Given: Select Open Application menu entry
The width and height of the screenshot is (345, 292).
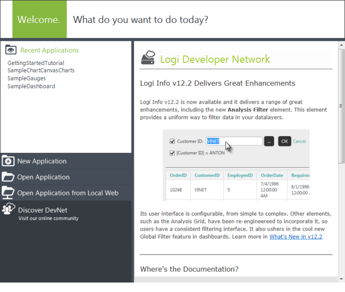Looking at the screenshot, I should 66,177.
